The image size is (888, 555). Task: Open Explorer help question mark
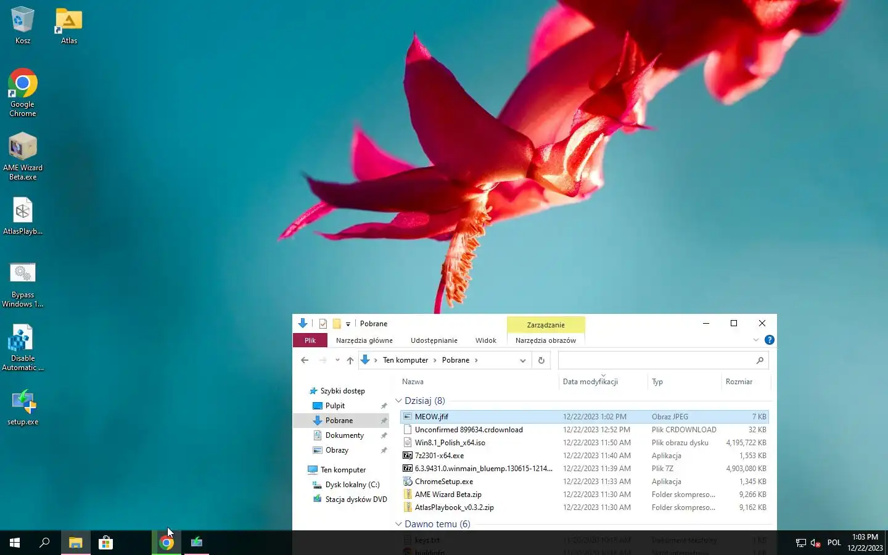769,340
